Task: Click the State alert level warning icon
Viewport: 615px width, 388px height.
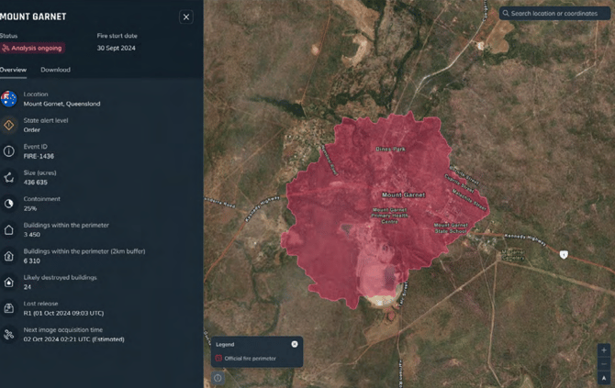Action: [8, 125]
